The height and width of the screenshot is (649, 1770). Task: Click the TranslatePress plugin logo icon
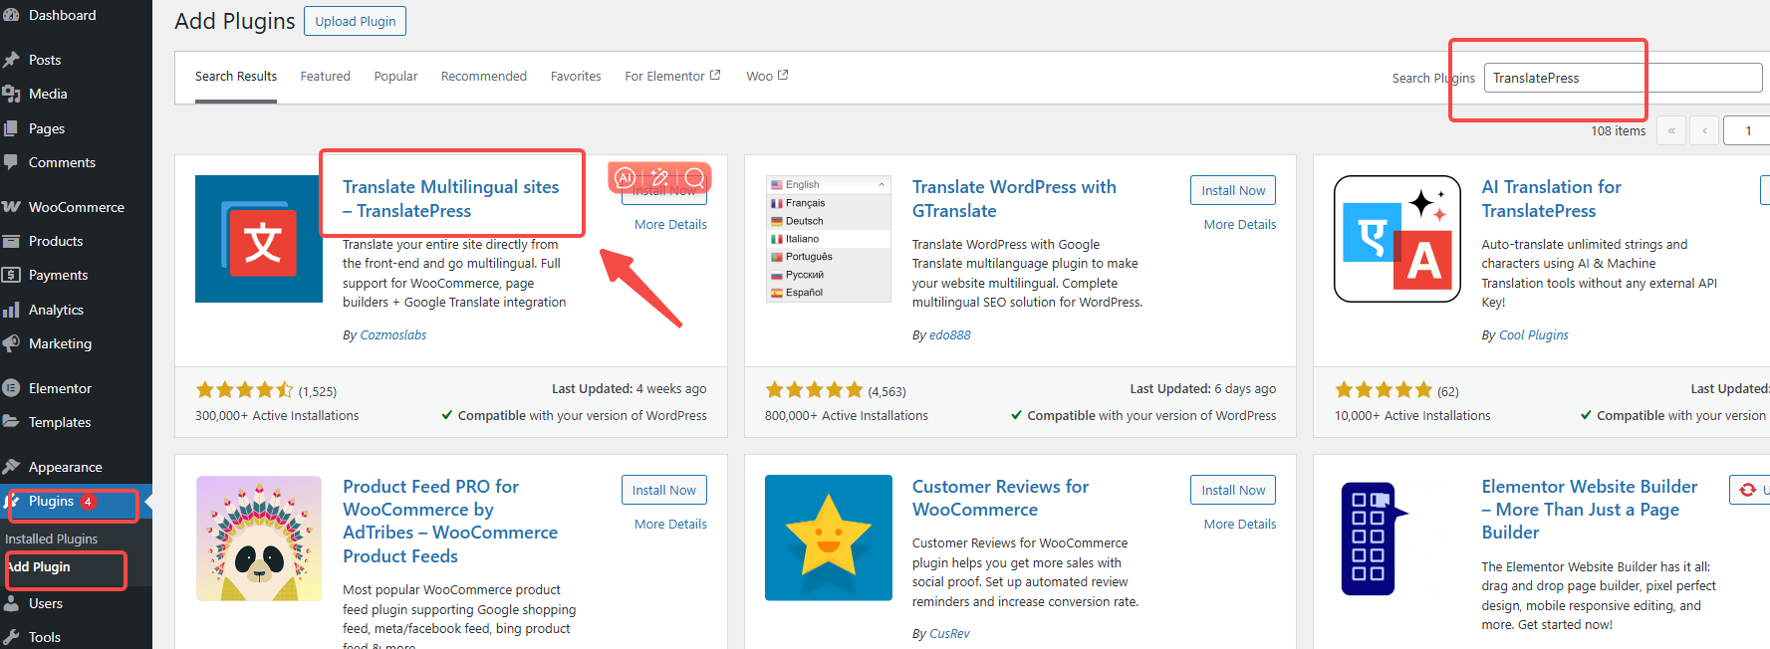tap(259, 239)
